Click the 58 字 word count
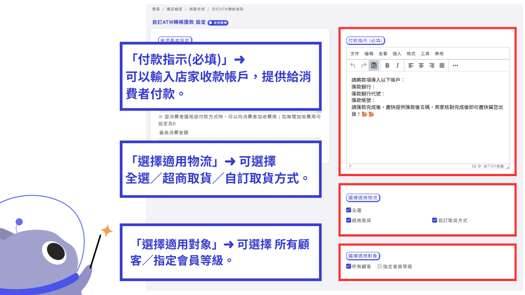 click(476, 166)
